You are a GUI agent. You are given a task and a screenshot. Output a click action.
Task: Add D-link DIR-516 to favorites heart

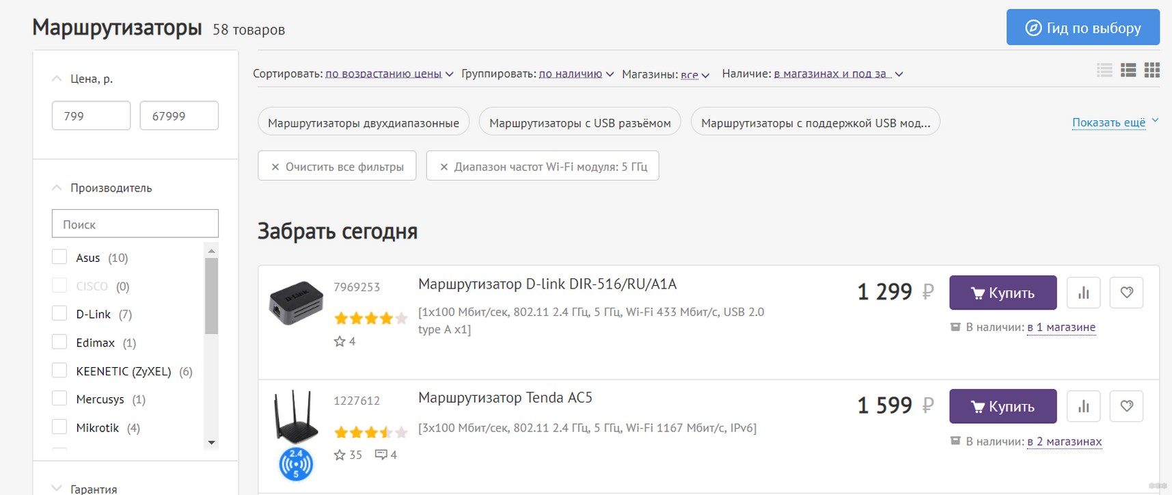[1127, 293]
